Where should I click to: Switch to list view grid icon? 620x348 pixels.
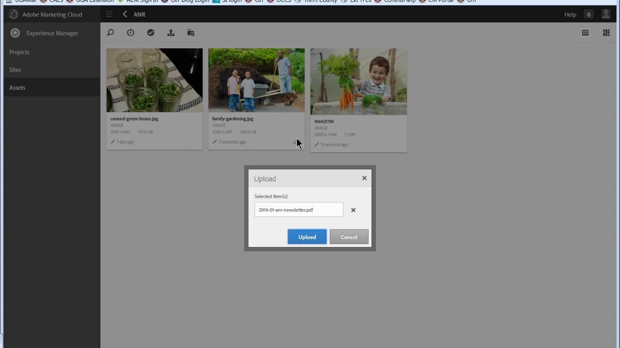point(586,33)
